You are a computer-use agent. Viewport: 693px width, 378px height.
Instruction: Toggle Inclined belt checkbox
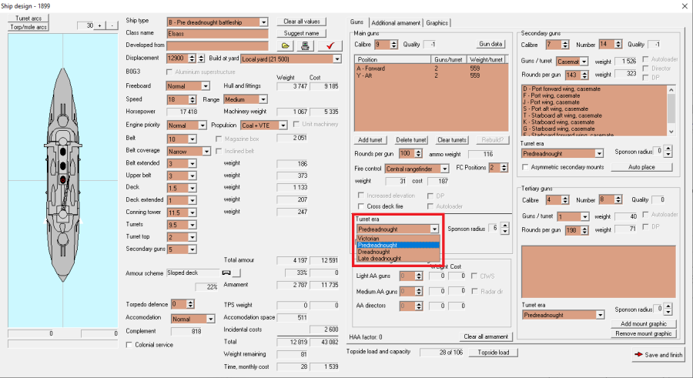coord(219,151)
